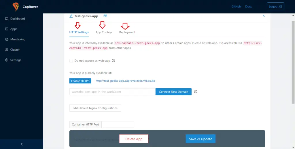Click Edit Default Nginx Configurations
The width and height of the screenshot is (295, 149).
95,108
